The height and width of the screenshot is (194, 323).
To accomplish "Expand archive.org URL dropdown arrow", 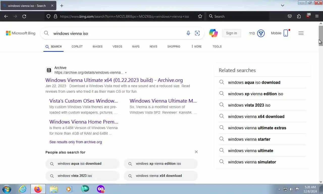I will 126,73.
